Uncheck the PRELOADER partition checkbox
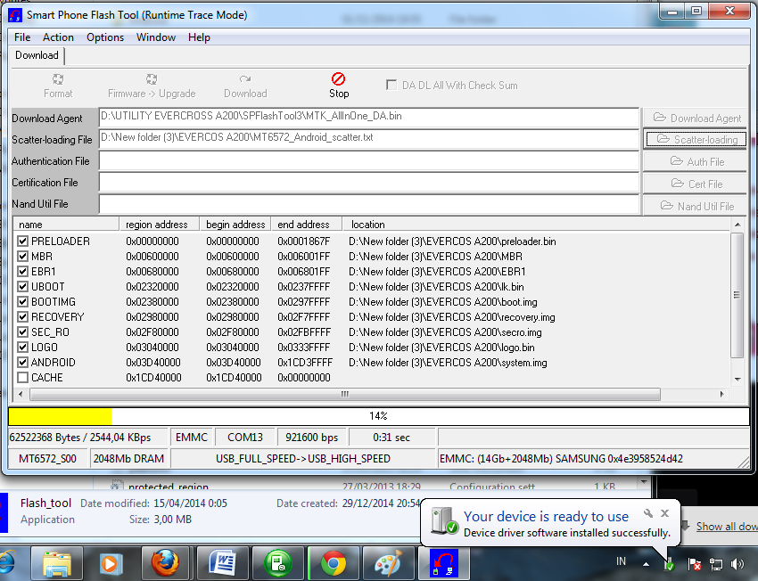This screenshot has width=758, height=581. pos(22,241)
